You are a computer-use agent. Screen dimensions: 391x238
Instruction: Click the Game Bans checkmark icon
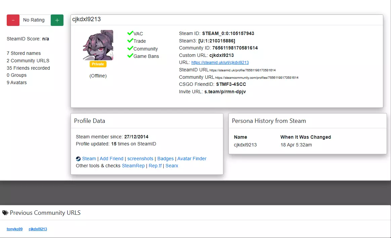130,56
